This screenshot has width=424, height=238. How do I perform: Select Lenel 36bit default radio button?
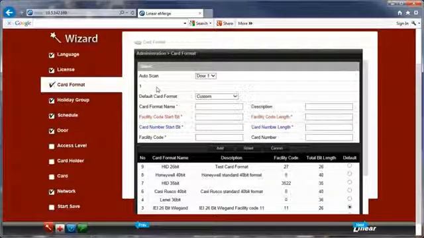point(349,198)
